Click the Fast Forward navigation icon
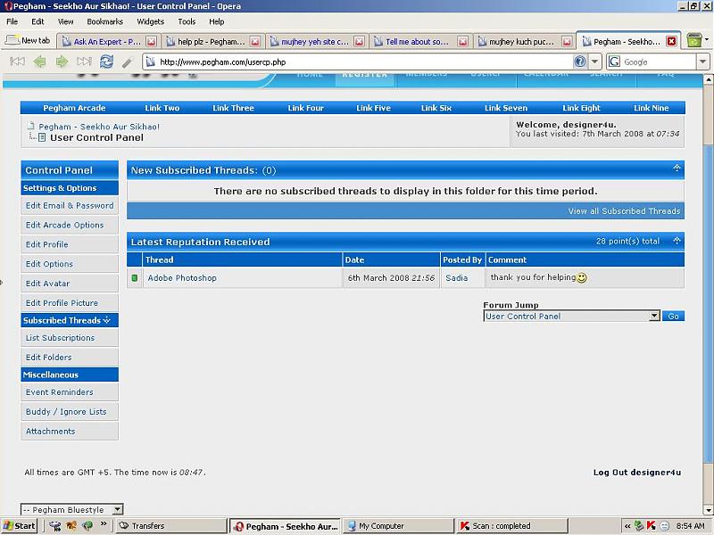Screen dimensions: 714x535 point(84,62)
